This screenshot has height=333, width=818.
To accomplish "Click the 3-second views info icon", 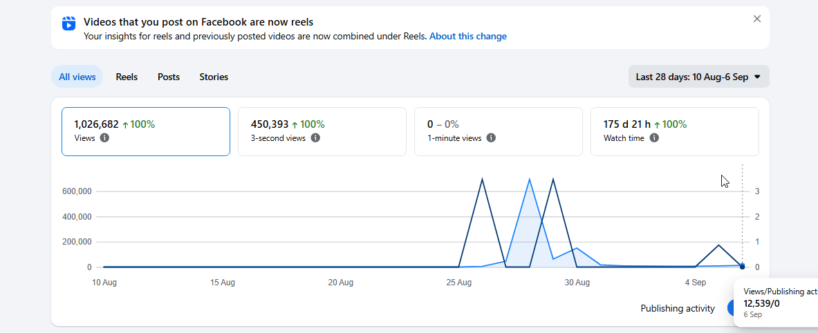I will (x=315, y=138).
